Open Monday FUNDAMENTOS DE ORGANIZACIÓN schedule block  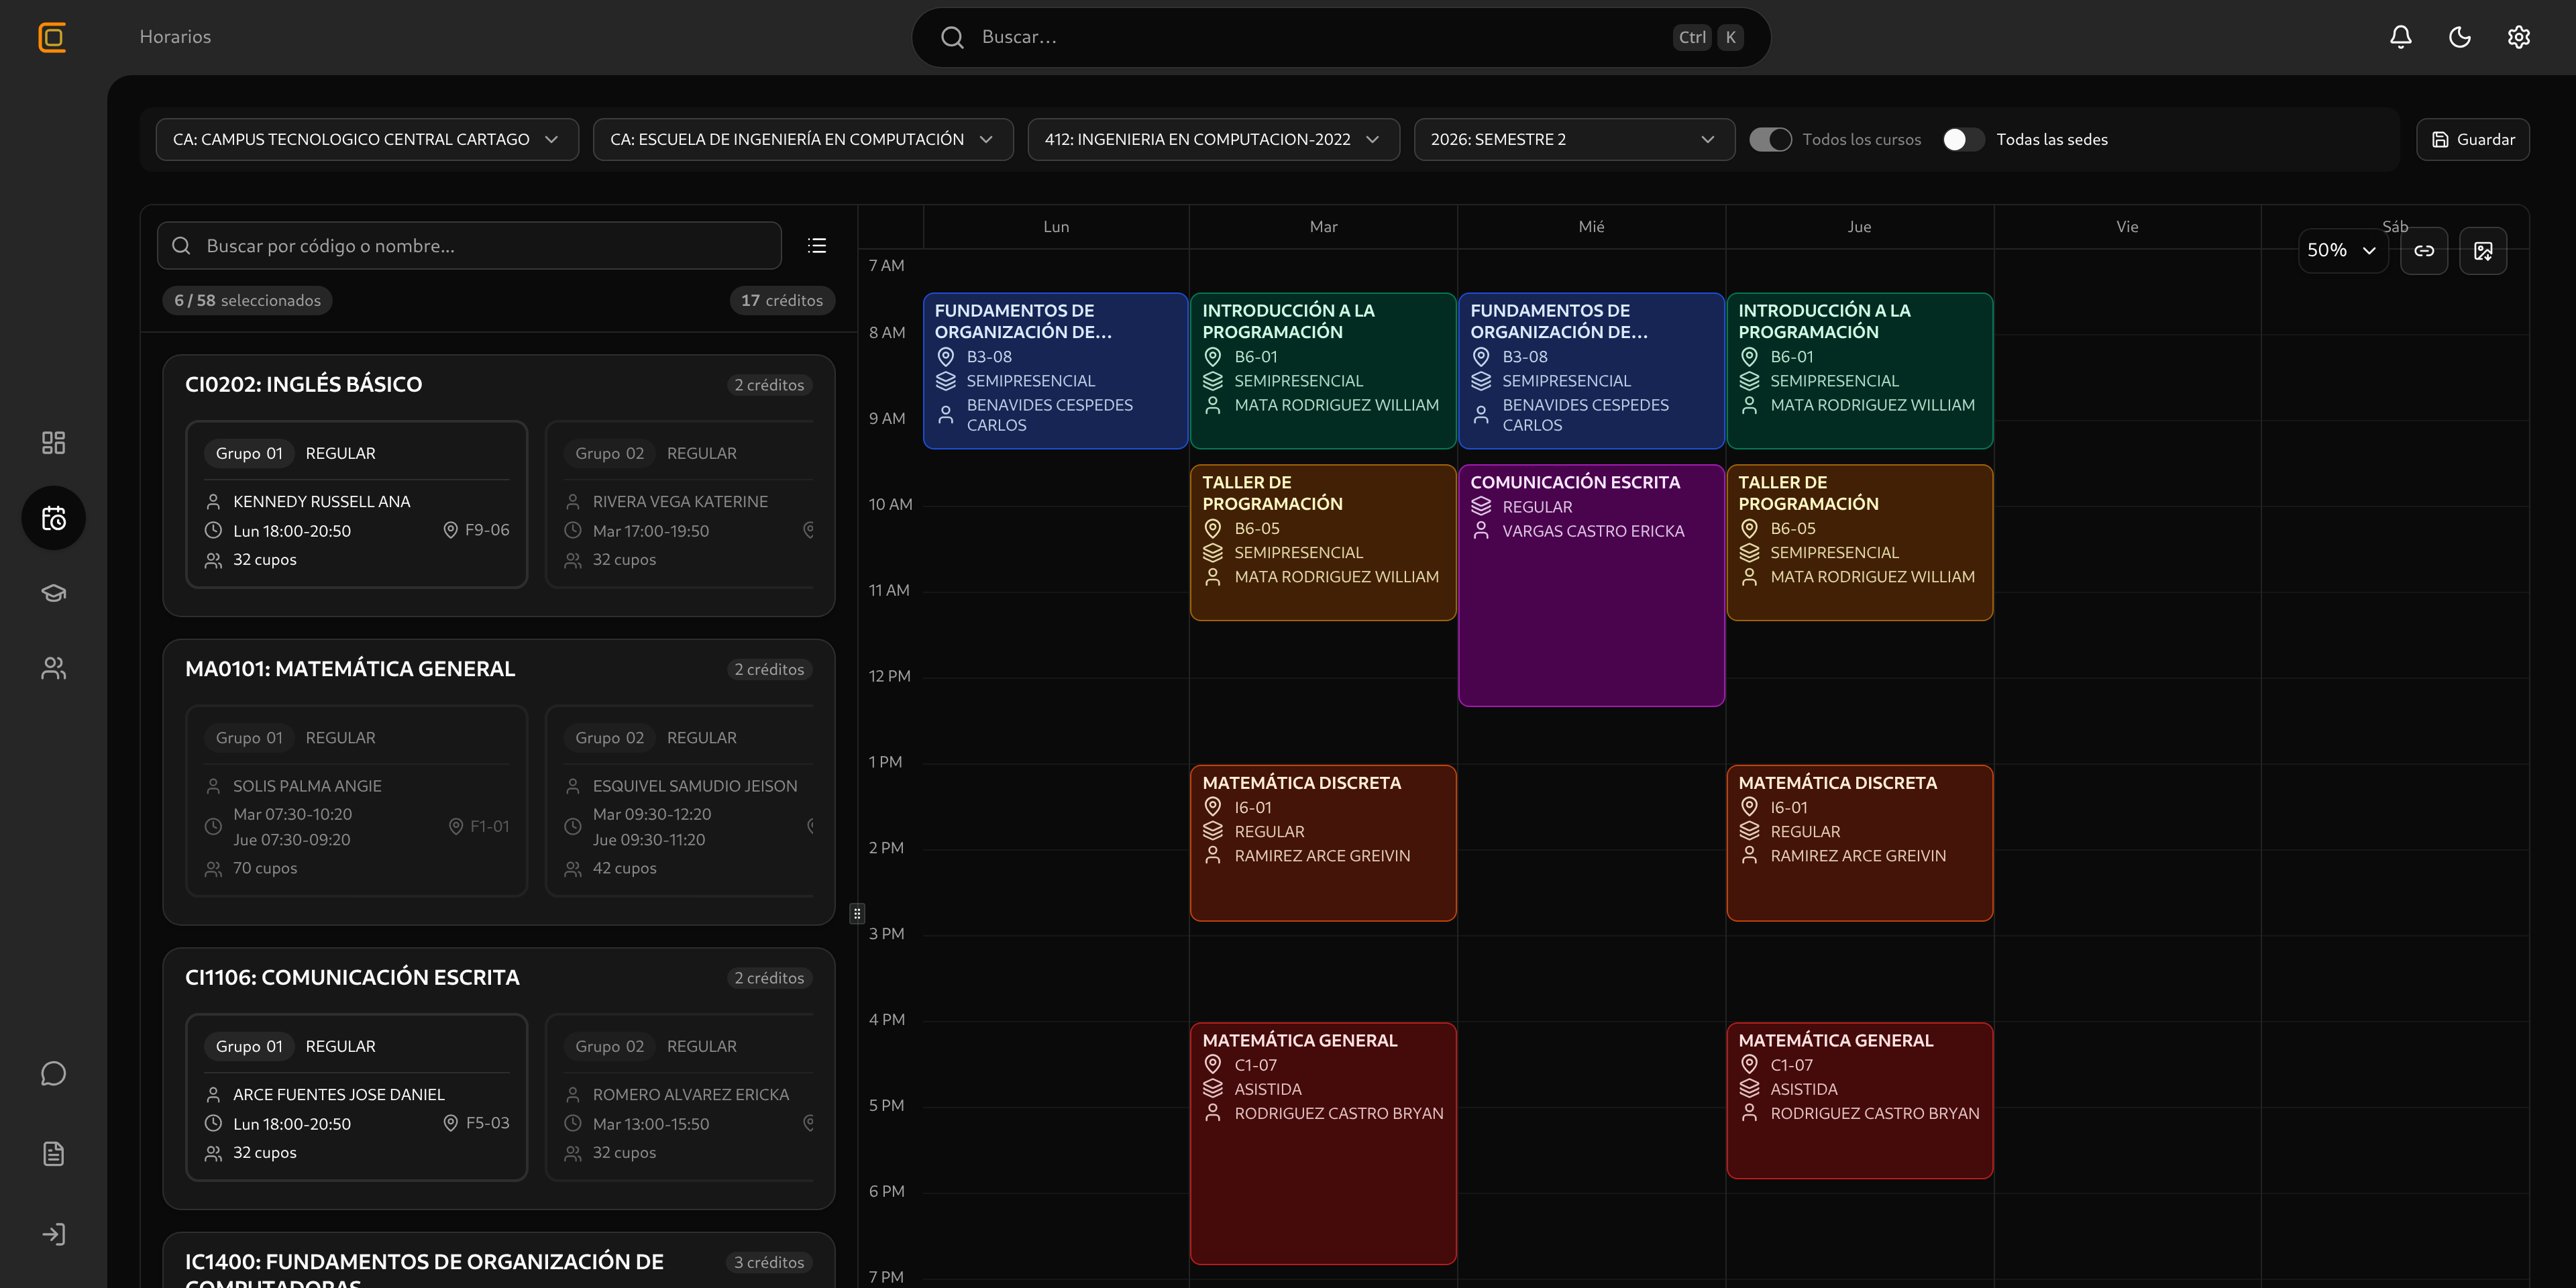1055,370
